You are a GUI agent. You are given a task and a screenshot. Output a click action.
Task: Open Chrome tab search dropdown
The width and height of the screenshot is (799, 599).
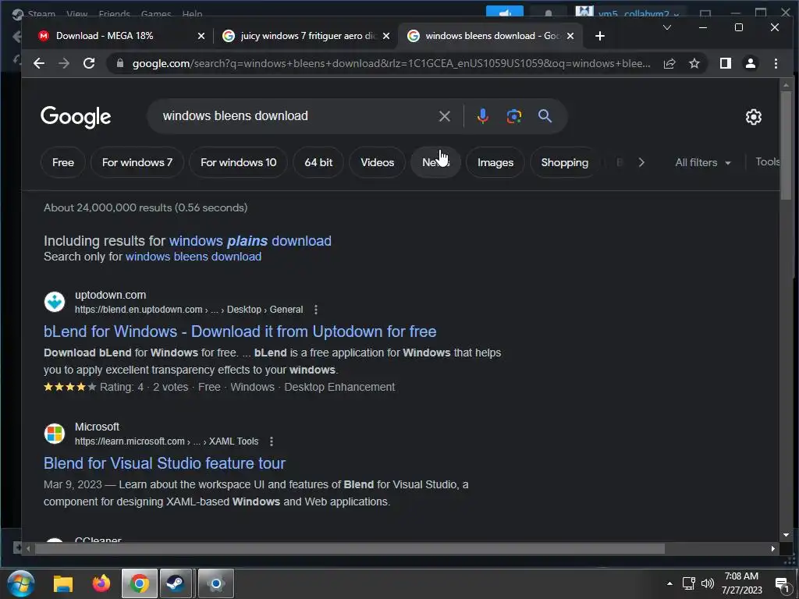(x=666, y=27)
